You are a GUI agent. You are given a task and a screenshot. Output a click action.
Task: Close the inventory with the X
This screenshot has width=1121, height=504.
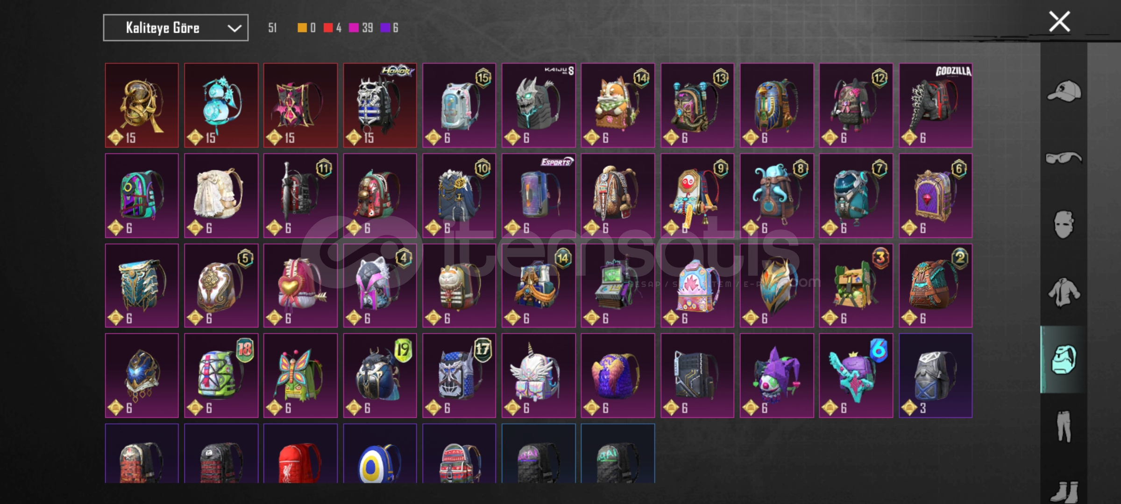click(1059, 21)
